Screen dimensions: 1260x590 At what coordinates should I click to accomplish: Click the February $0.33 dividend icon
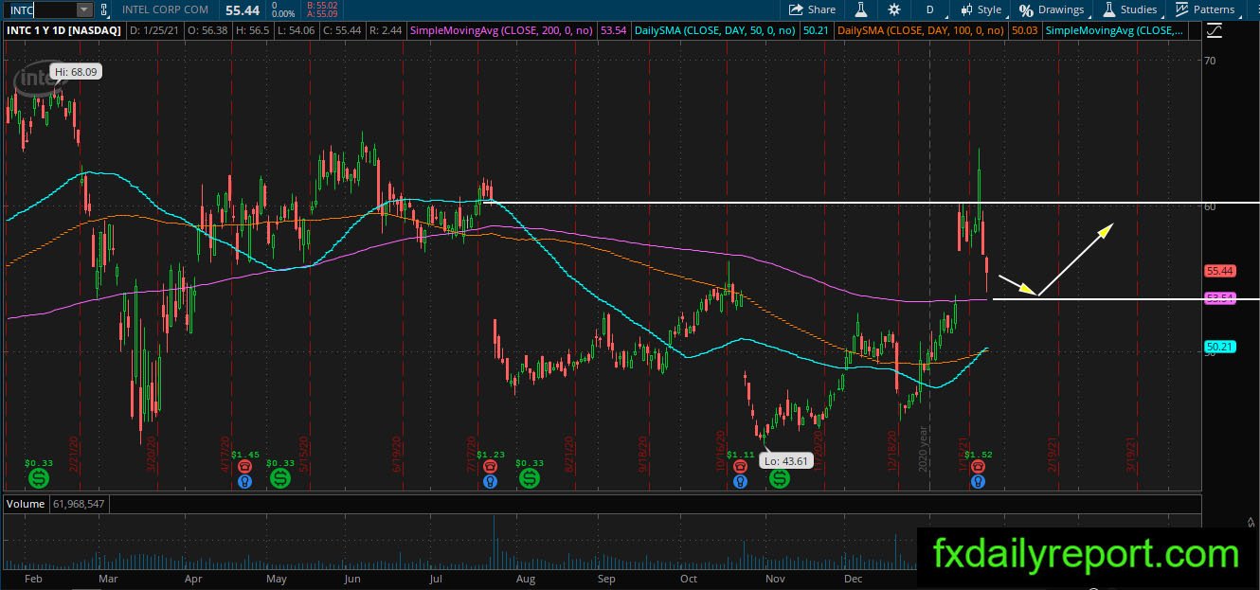[x=38, y=476]
